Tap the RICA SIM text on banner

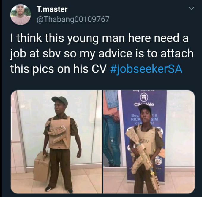144,119
